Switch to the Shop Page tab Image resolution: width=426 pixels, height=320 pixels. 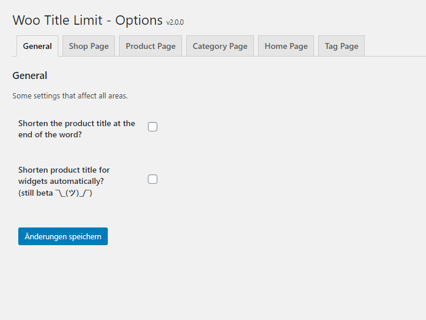(88, 46)
